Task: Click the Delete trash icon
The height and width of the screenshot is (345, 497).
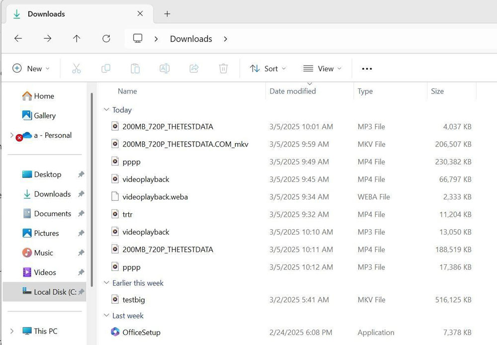Action: tap(224, 69)
